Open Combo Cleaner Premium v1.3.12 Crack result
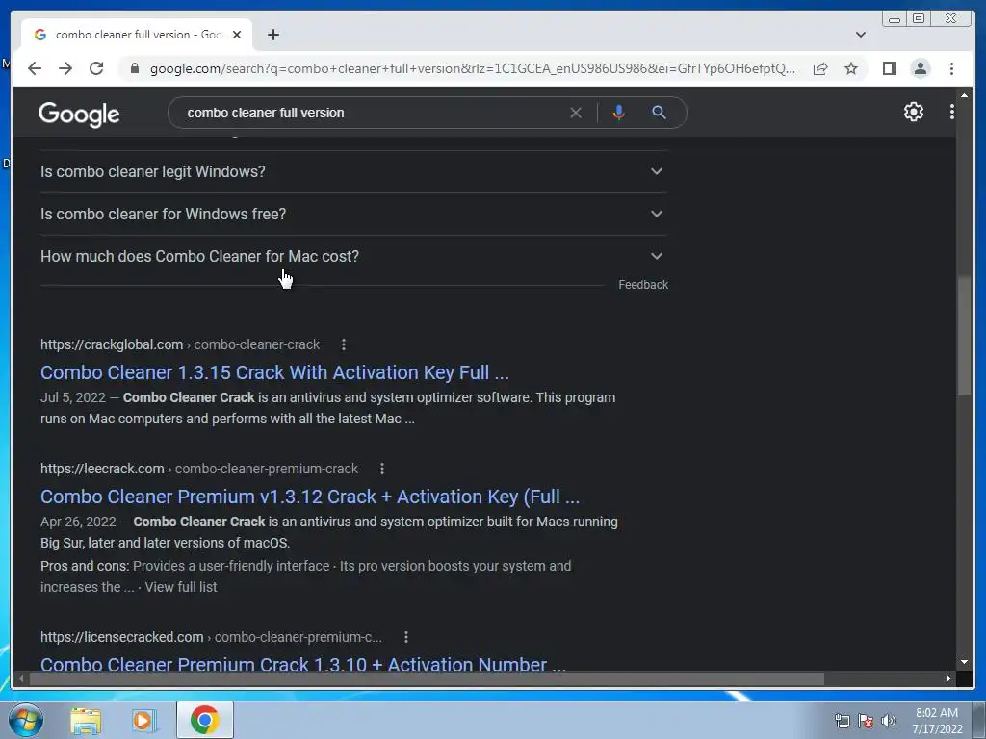 310,497
